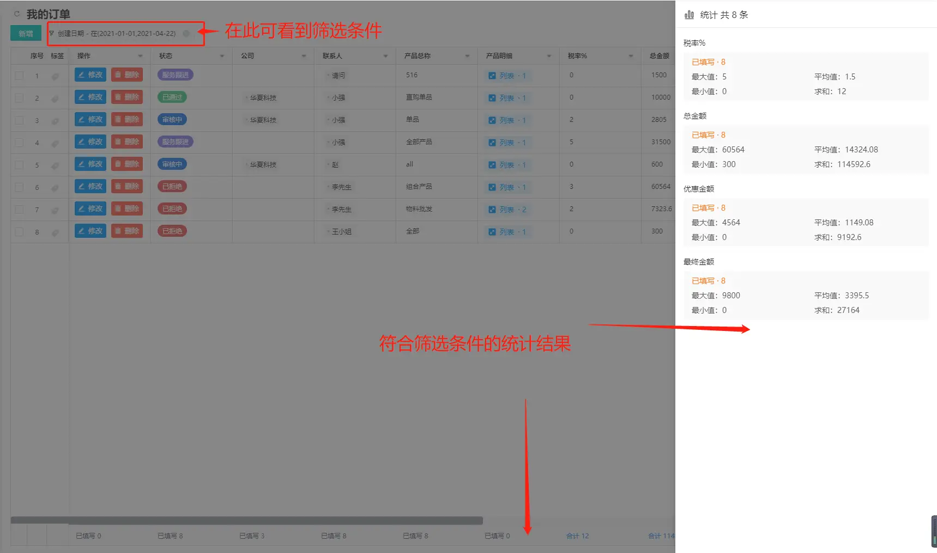Tick the checkbox for row 3

(x=20, y=120)
